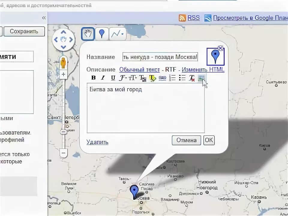Zoom out with the minus button
This screenshot has width=288, height=216.
63,153
